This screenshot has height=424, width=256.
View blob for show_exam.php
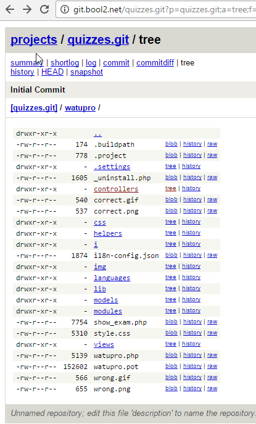coord(171,322)
